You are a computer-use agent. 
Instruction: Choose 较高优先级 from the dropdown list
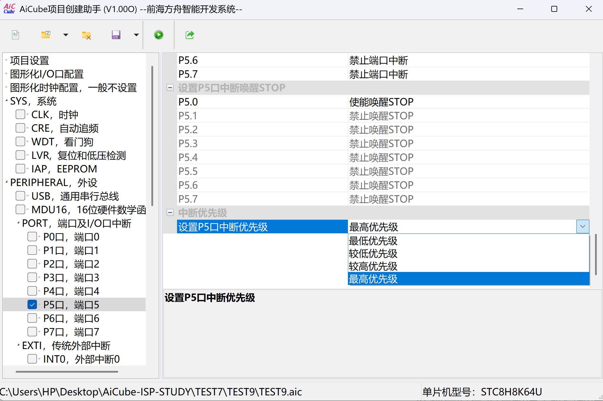373,266
